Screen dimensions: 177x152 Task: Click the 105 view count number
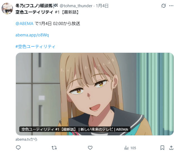click(x=133, y=148)
